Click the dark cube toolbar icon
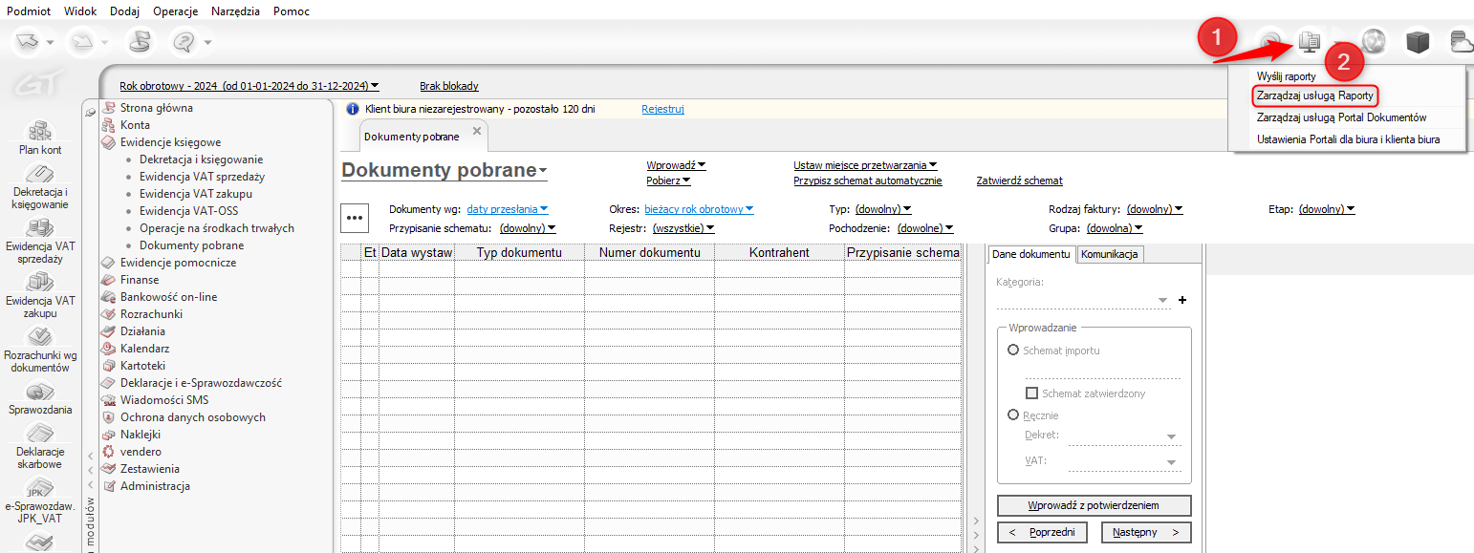Viewport: 1474px width, 553px height. [1417, 42]
